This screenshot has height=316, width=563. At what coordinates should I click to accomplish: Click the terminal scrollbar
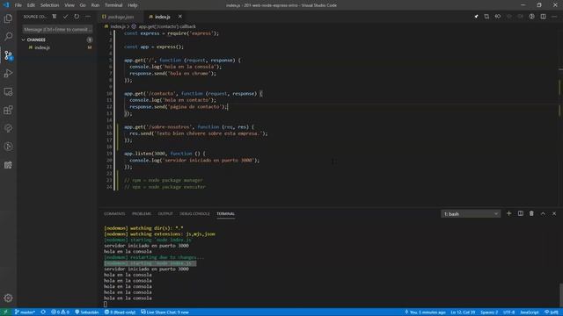[561, 294]
